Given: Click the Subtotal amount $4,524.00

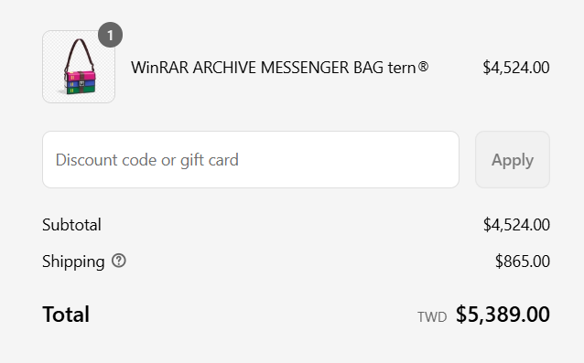Looking at the screenshot, I should tap(516, 225).
